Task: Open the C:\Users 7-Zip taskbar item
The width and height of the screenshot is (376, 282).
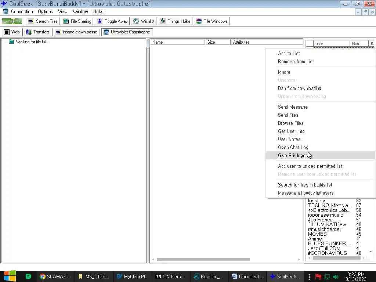Action: 170,277
